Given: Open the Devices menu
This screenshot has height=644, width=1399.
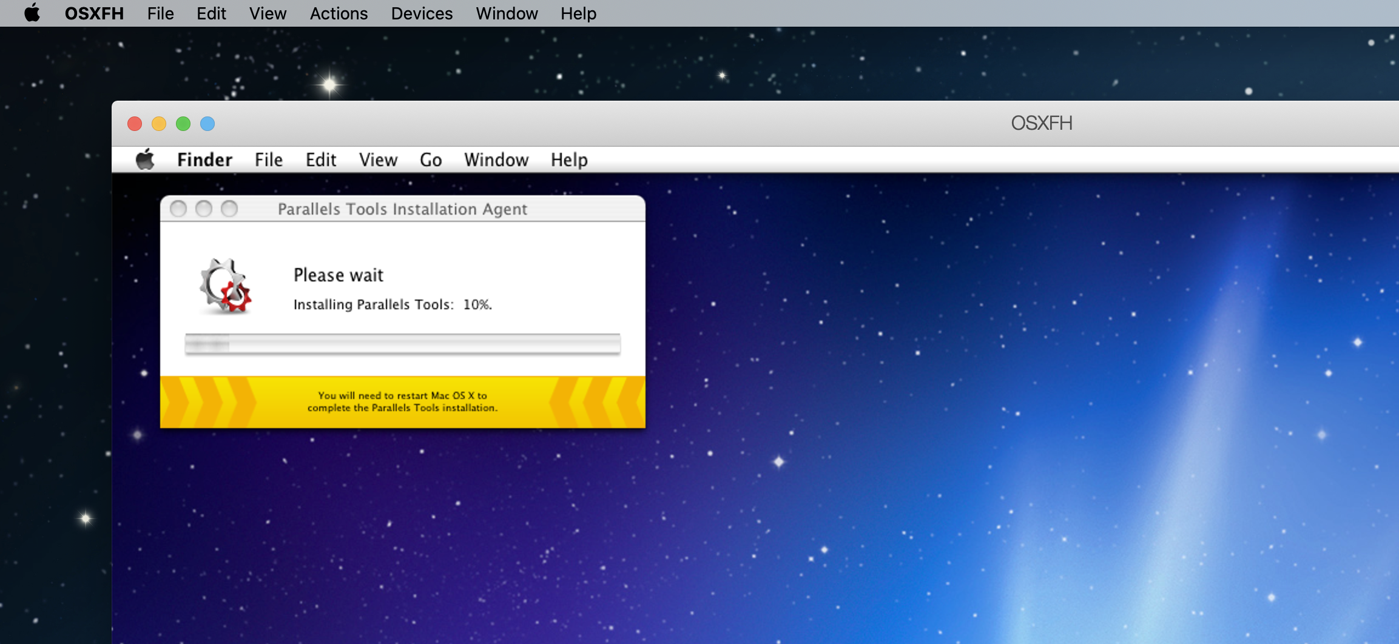Looking at the screenshot, I should click(422, 13).
